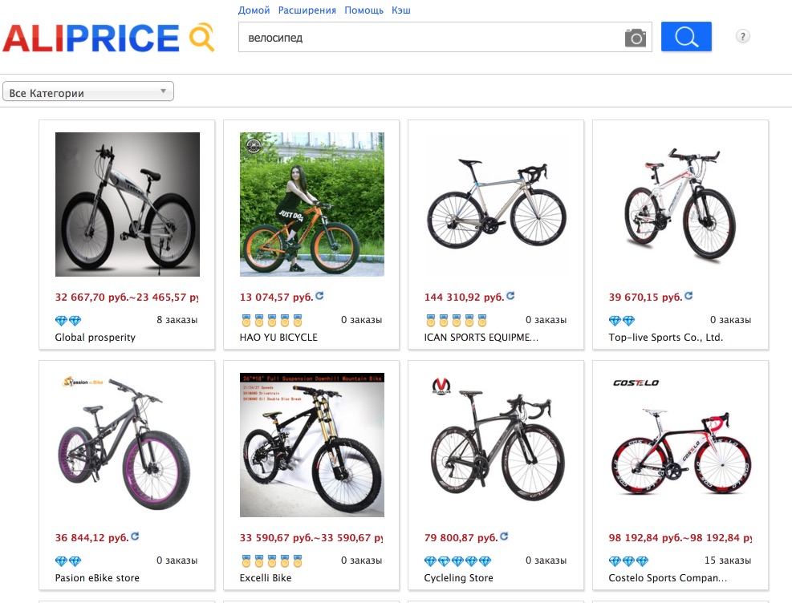792x603 pixels.
Task: Click the price refresh icon on HAO YU bike
Action: [319, 295]
